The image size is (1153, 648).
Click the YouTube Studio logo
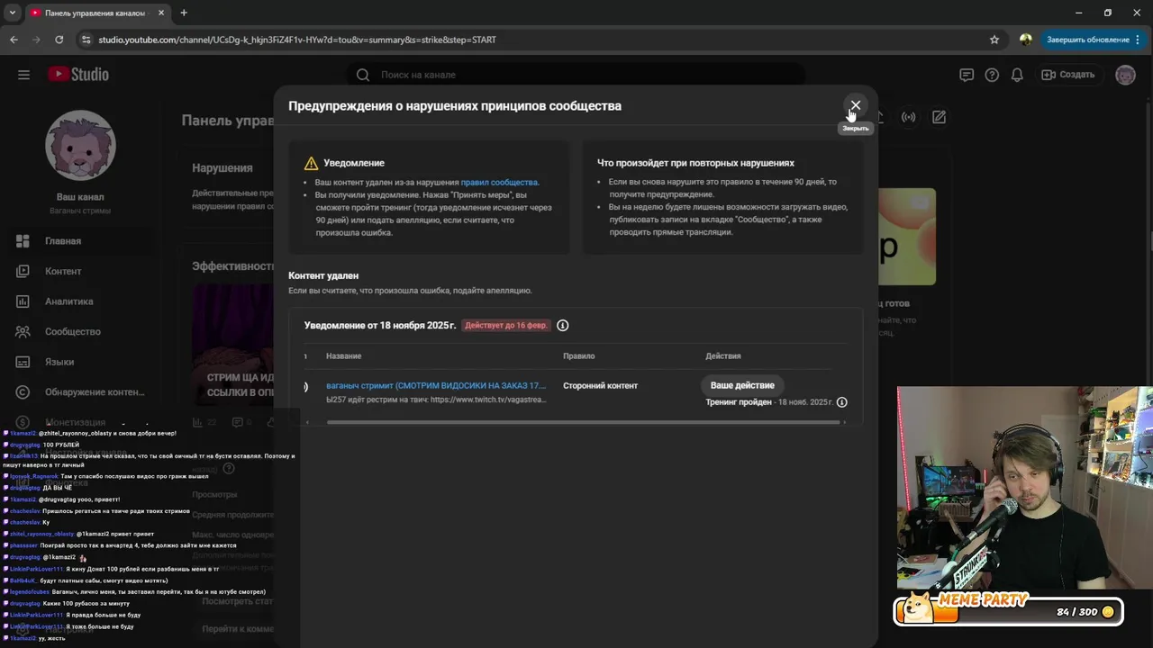tap(78, 75)
